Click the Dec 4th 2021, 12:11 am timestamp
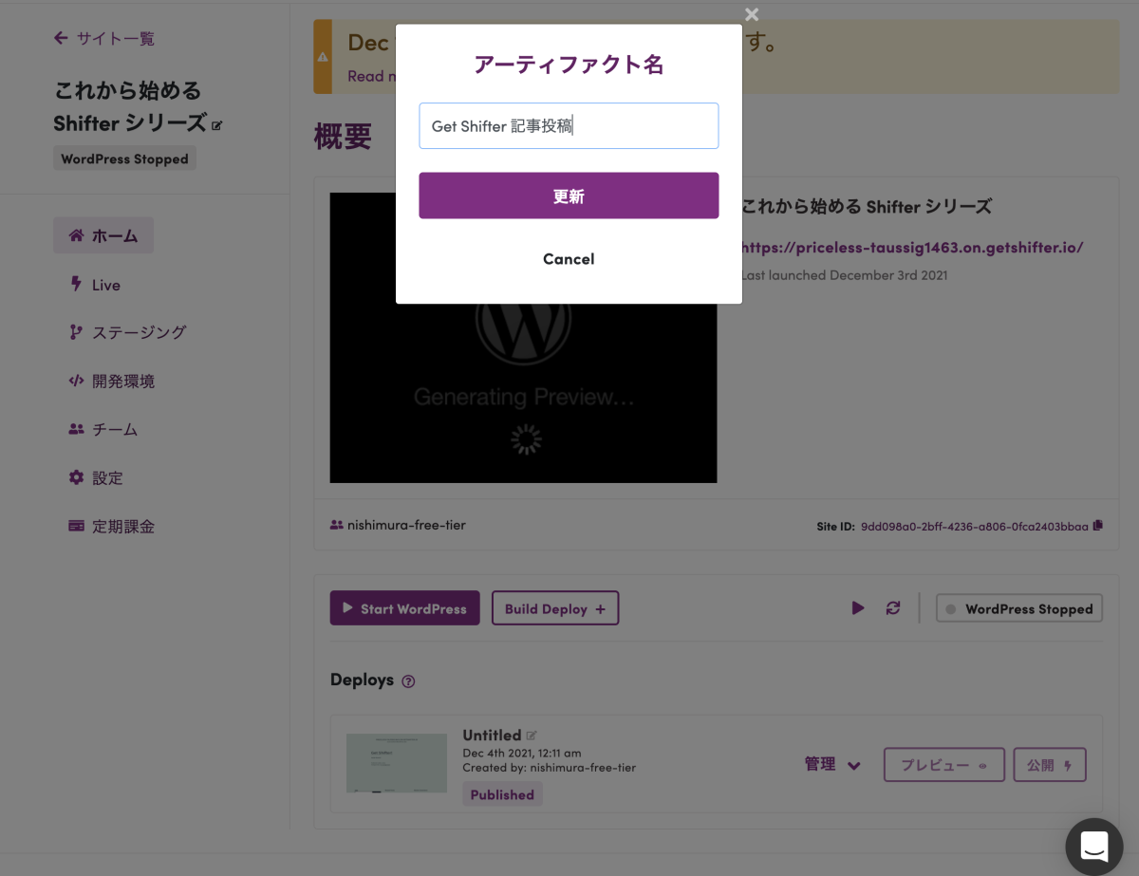 click(x=522, y=753)
